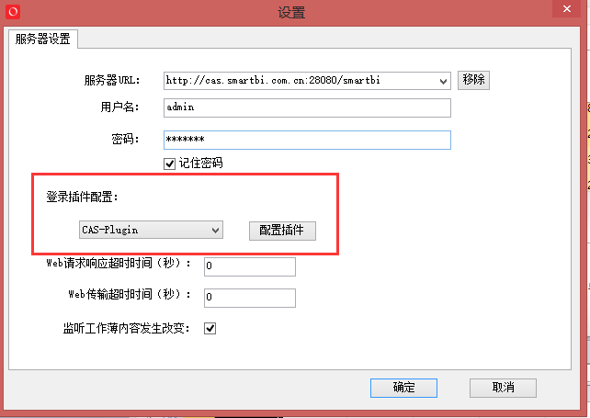Click the 登录插件配置 label text
Image resolution: width=590 pixels, height=418 pixels.
tap(82, 197)
